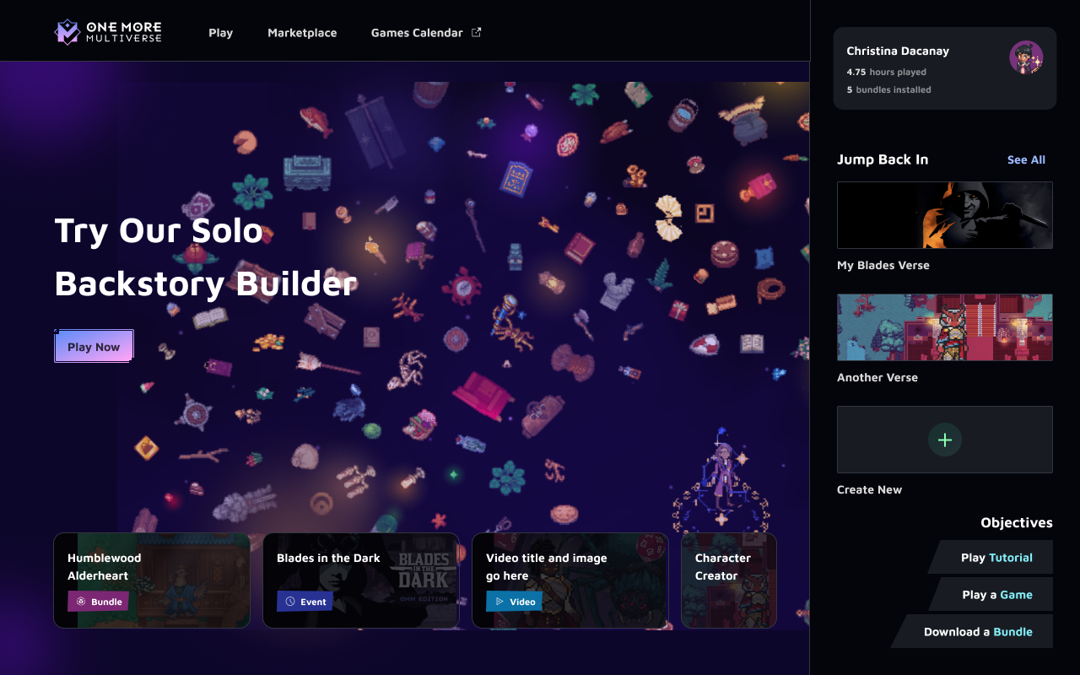This screenshot has width=1080, height=675.
Task: Click the See All link
Action: click(1026, 159)
